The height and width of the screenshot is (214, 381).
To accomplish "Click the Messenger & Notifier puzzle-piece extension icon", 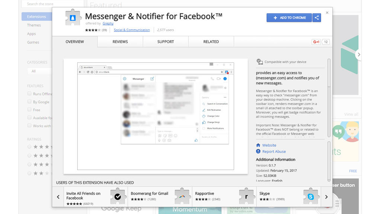I will (x=73, y=17).
